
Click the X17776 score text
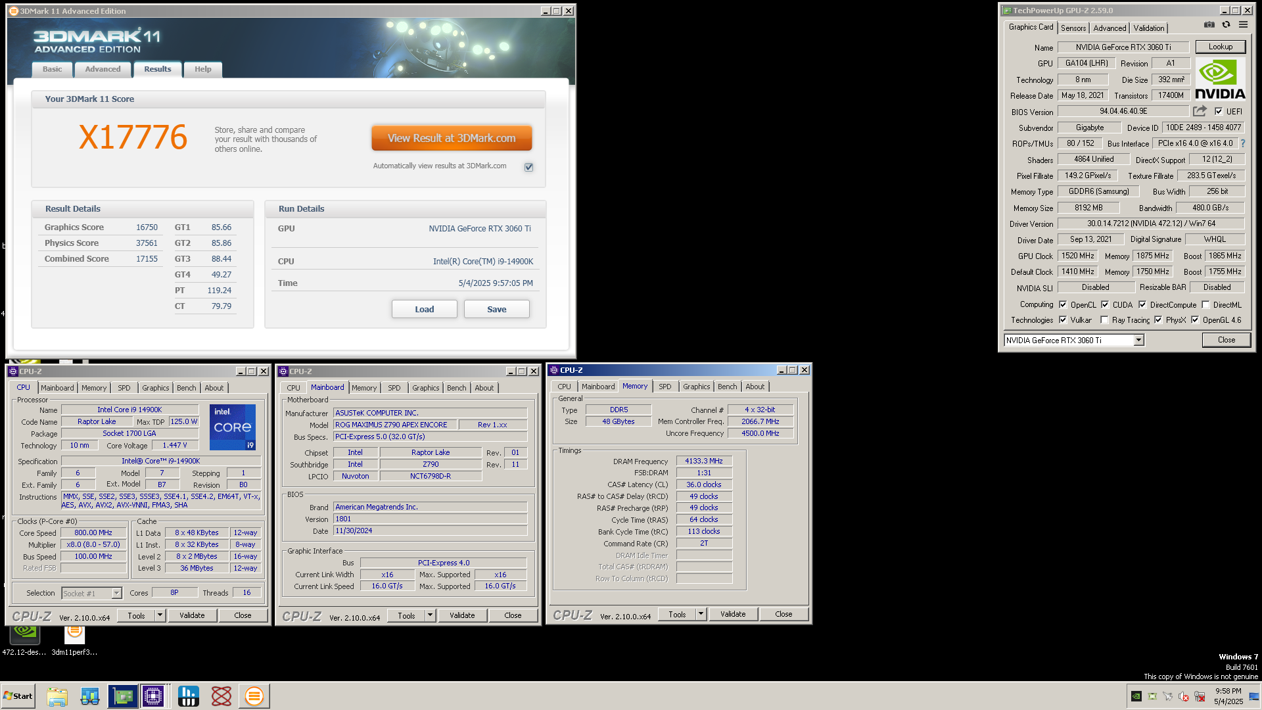[133, 137]
